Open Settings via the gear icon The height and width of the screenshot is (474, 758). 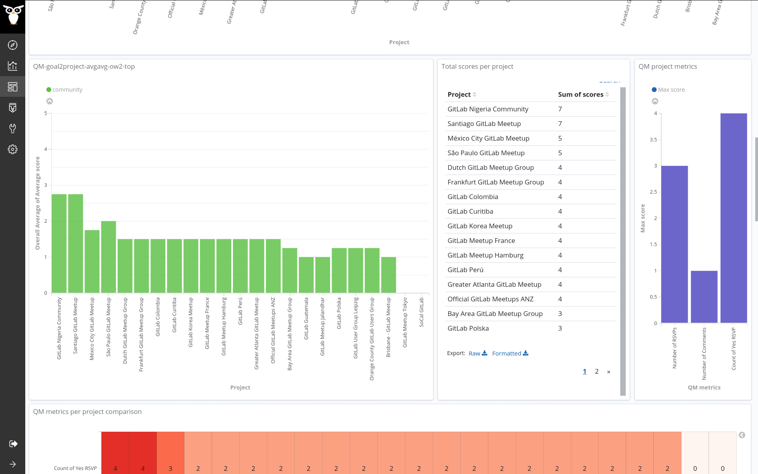(13, 149)
